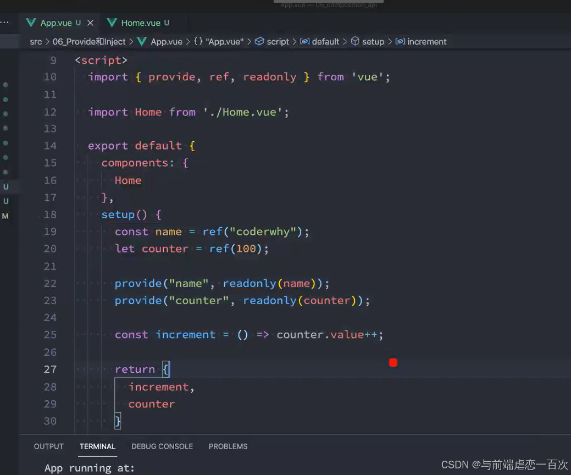Open the DEBUG CONSOLE panel tab
The width and height of the screenshot is (571, 475).
coord(162,446)
